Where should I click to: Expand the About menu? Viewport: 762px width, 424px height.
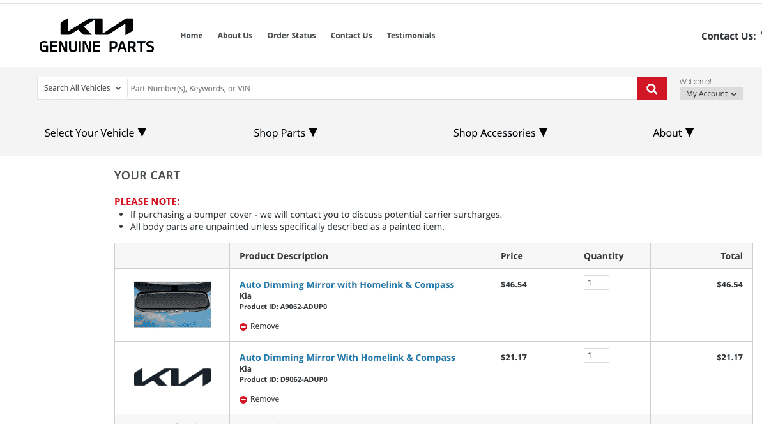(674, 133)
